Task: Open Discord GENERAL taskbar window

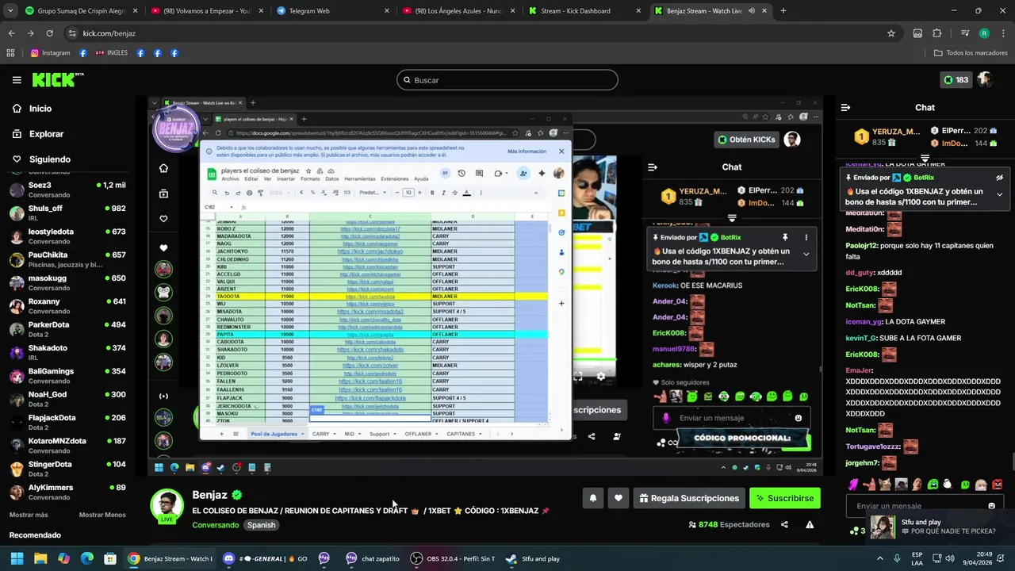Action: 266,558
